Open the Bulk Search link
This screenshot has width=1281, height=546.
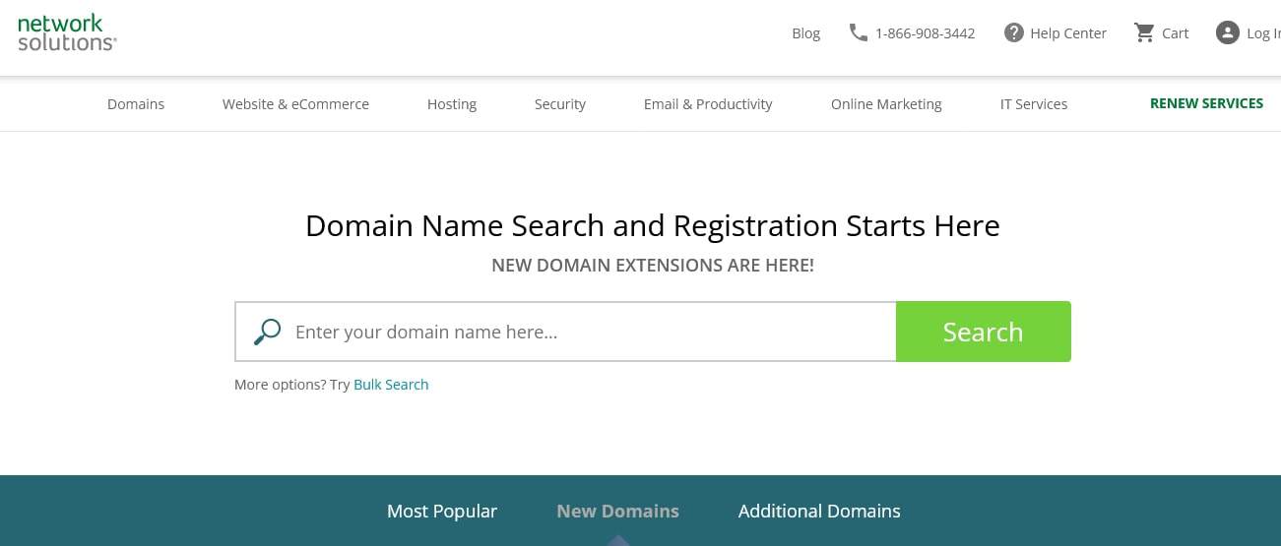click(391, 385)
